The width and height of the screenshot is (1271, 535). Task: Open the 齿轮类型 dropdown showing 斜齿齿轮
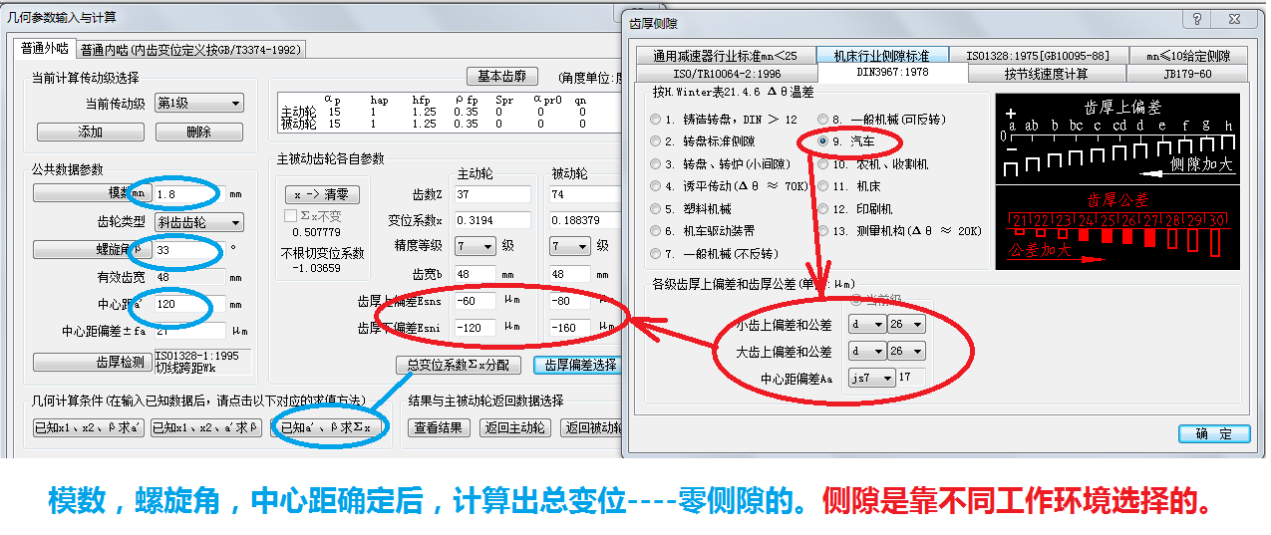point(198,222)
